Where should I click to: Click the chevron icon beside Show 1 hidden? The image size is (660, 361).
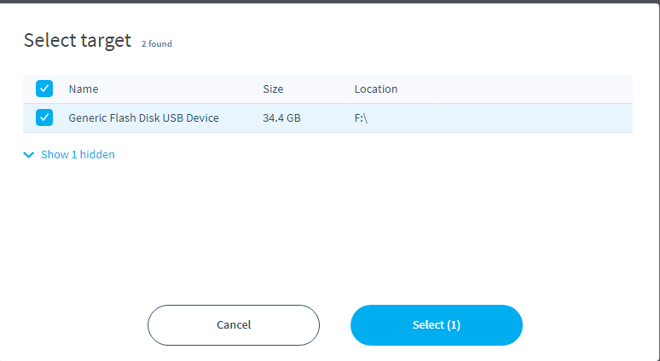coord(29,155)
